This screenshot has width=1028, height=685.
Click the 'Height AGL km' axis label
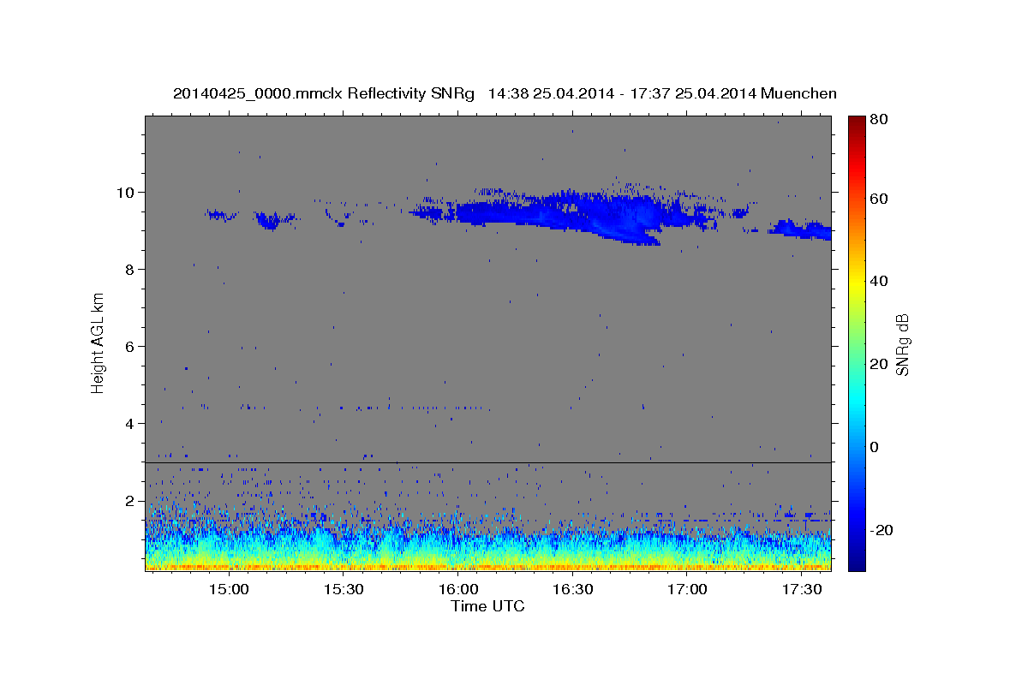98,342
